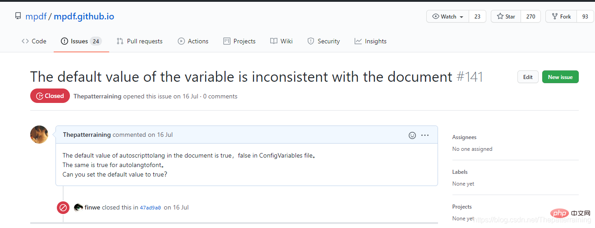The width and height of the screenshot is (595, 228).
Task: Open commit 47ad9a0 link
Action: [150, 208]
